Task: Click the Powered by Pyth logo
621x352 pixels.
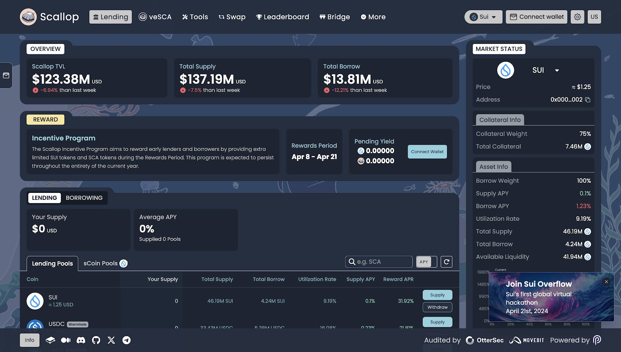Action: pos(597,340)
